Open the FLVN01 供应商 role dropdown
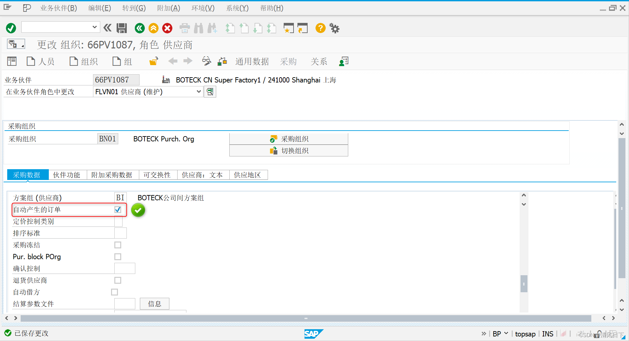Screen dimensions: 629x341 [199, 92]
